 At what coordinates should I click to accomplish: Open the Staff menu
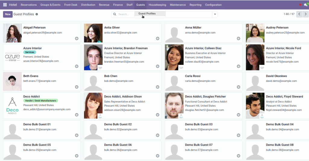pos(129,5)
